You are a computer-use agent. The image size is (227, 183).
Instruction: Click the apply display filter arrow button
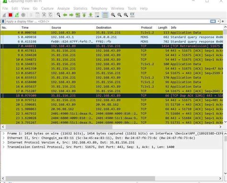coord(213,22)
